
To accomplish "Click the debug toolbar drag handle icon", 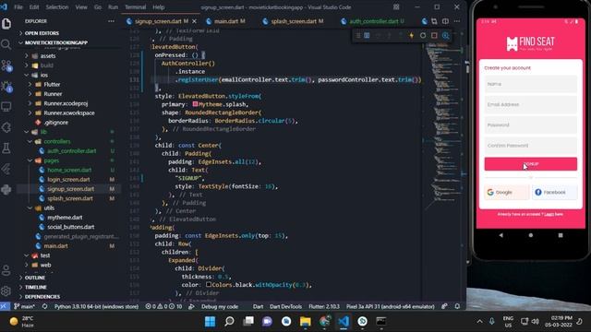I will click(357, 35).
